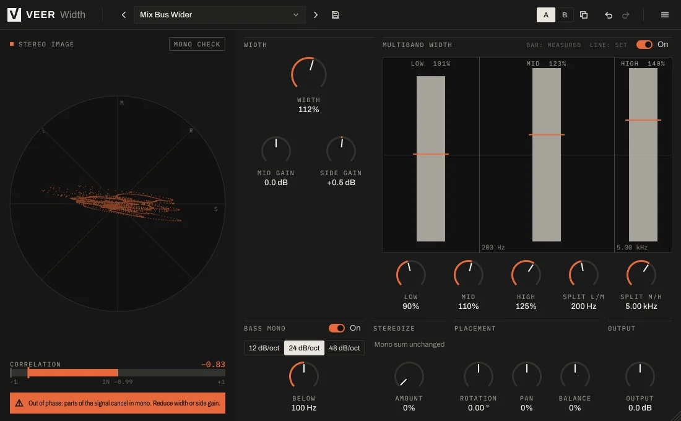The height and width of the screenshot is (421, 681).
Task: Open the Mix Bus Wider preset dropdown
Action: (219, 15)
